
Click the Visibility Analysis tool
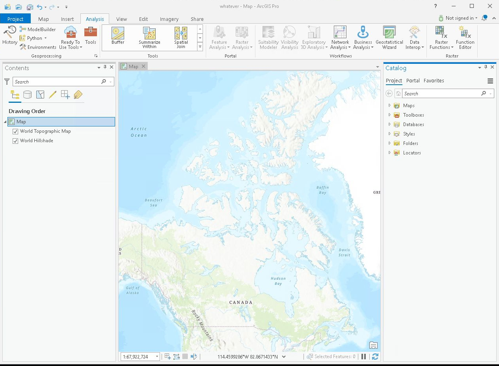(290, 37)
